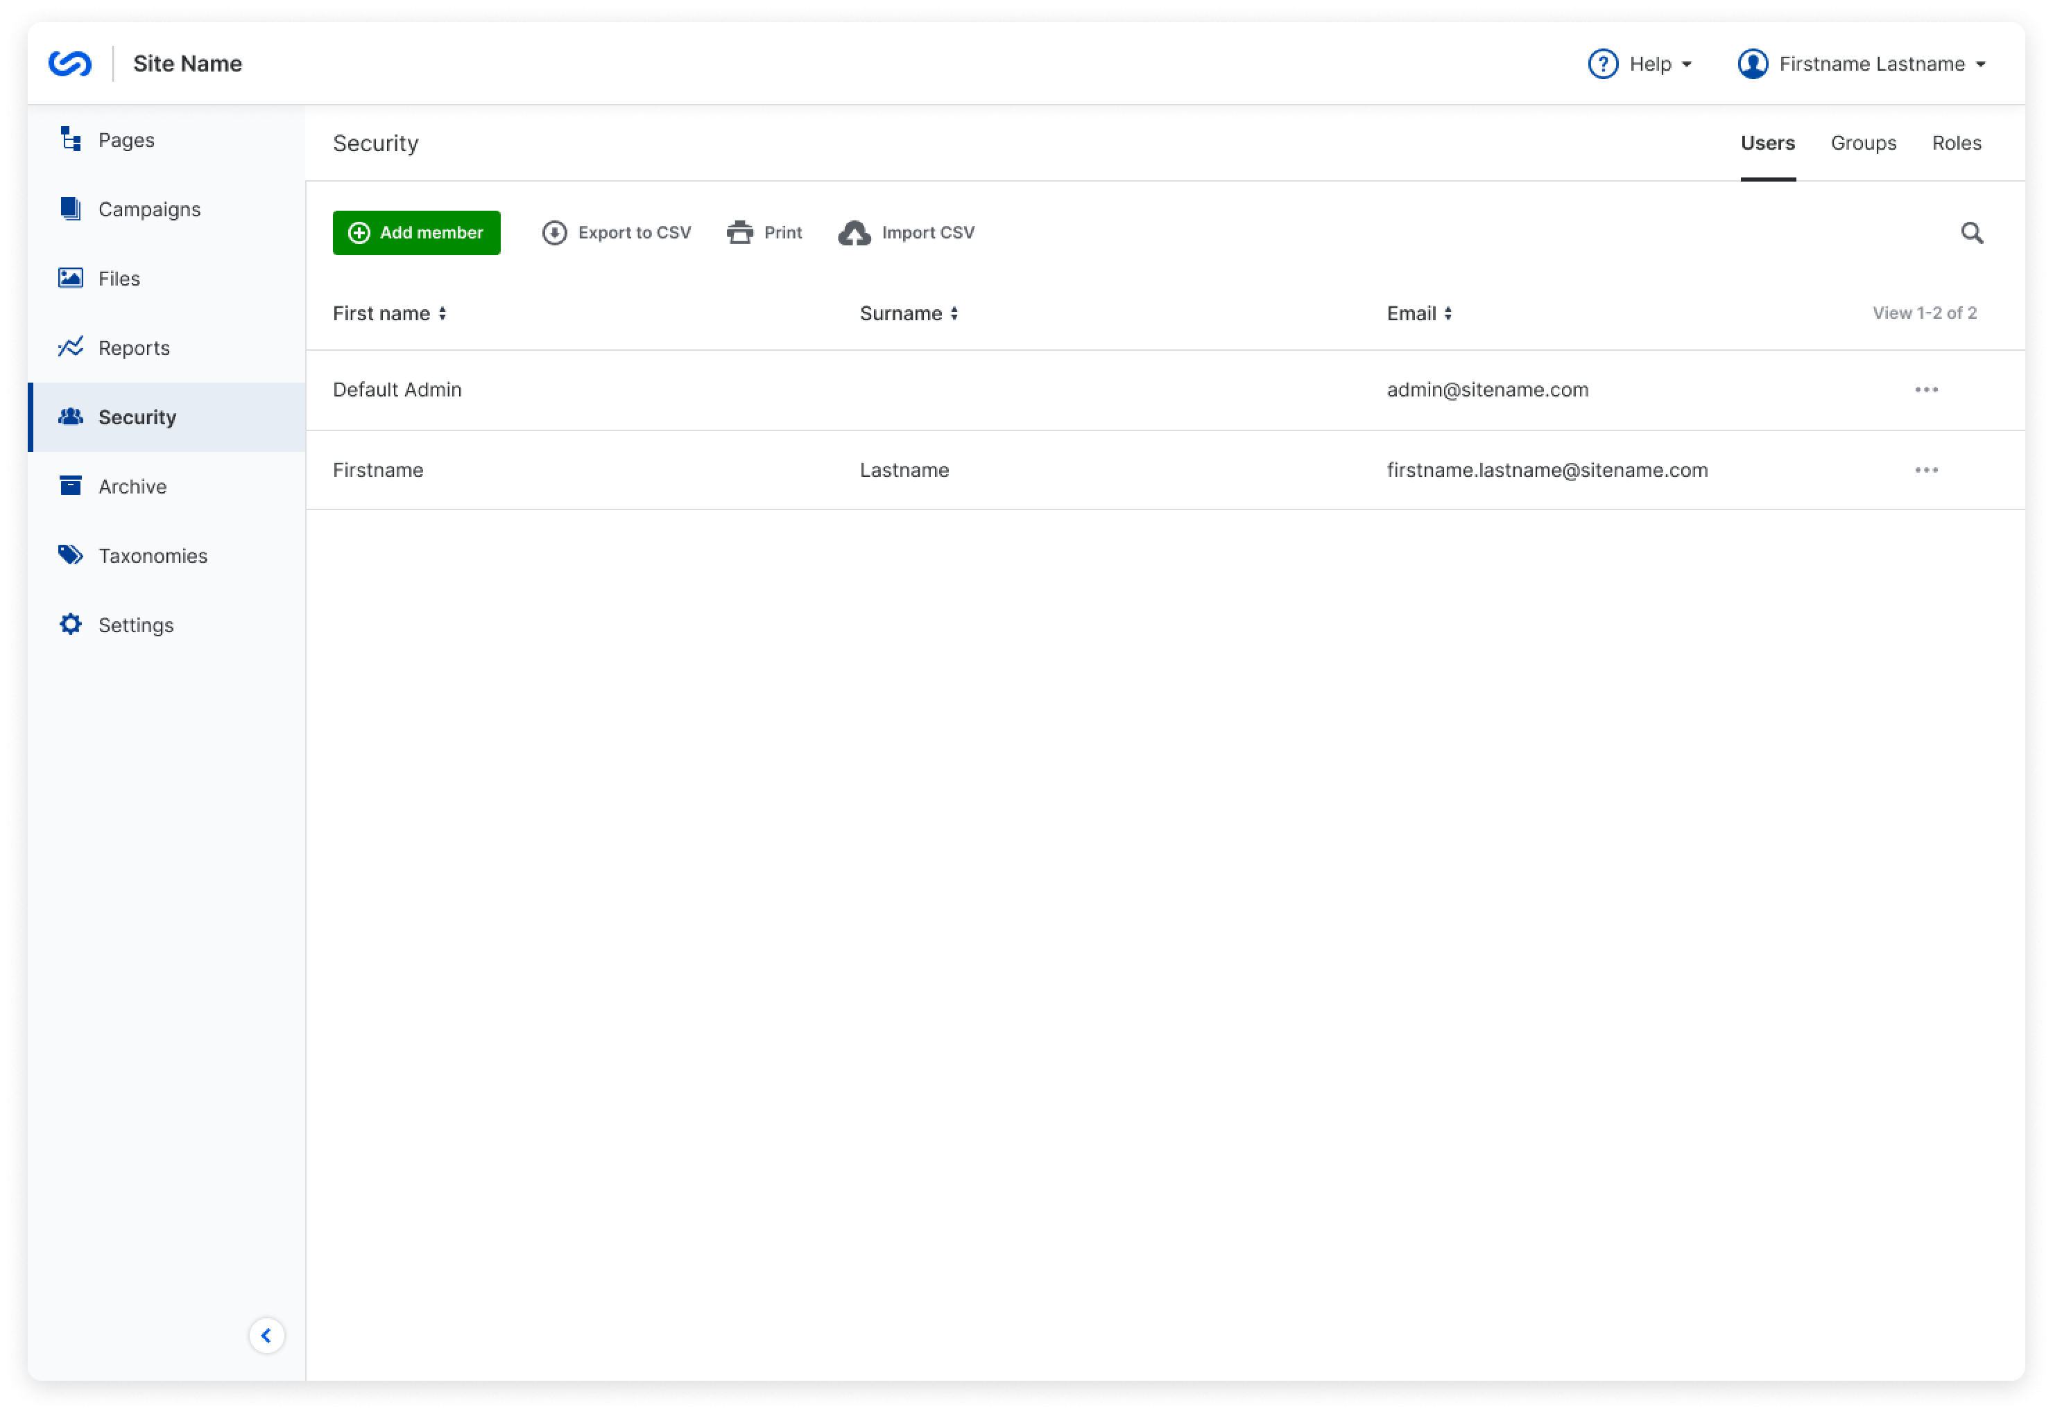Click the search magnifier icon
2053x1414 pixels.
click(1971, 233)
